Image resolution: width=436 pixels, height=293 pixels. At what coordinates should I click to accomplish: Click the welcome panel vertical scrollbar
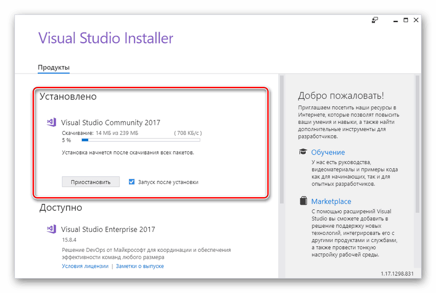point(417,145)
